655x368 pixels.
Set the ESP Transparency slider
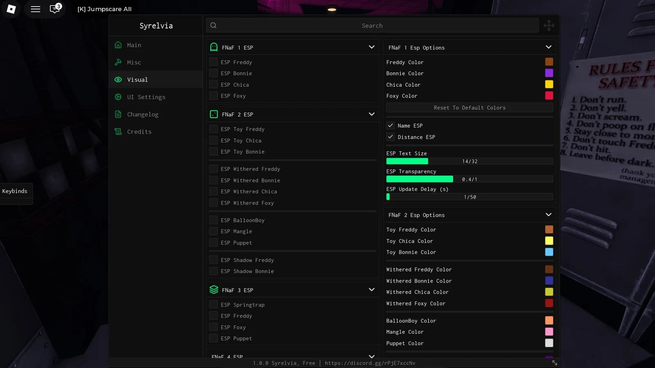pos(470,179)
